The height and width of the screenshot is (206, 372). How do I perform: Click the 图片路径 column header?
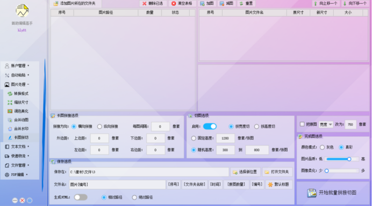106,12
